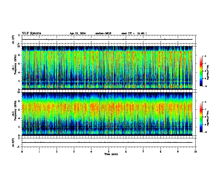Click ch.1 color bar label '-6'
This screenshot has height=170, width=220.
click(x=205, y=56)
